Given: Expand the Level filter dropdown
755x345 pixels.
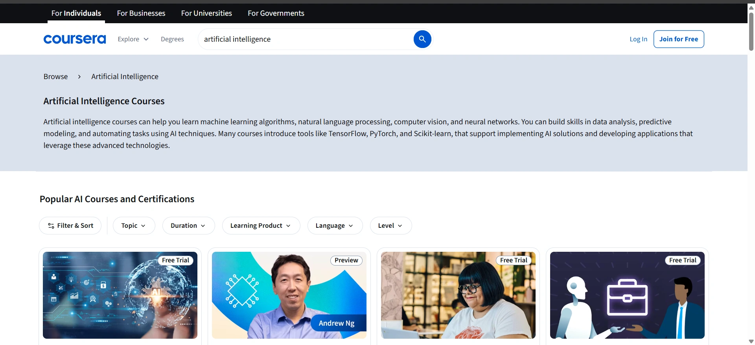Looking at the screenshot, I should point(390,225).
